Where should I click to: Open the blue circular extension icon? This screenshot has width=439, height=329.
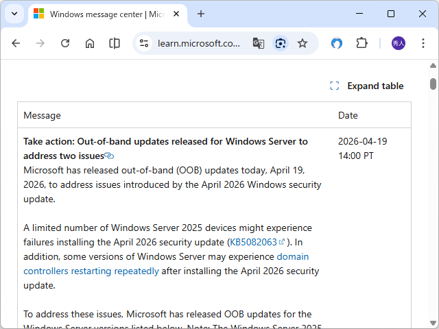tap(337, 43)
